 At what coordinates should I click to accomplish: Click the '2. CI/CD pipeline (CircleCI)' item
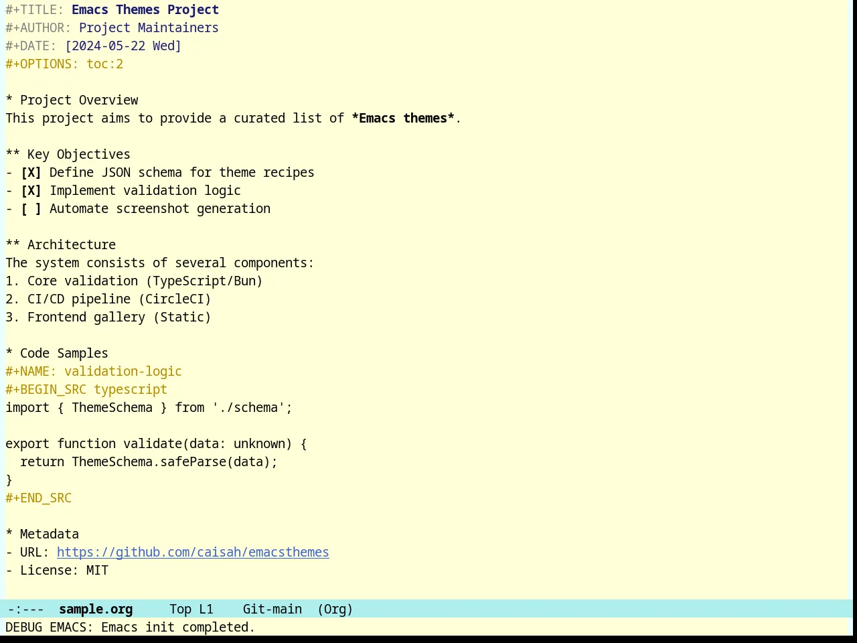108,299
